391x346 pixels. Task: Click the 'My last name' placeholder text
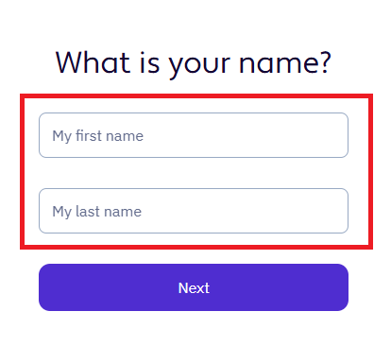click(96, 212)
